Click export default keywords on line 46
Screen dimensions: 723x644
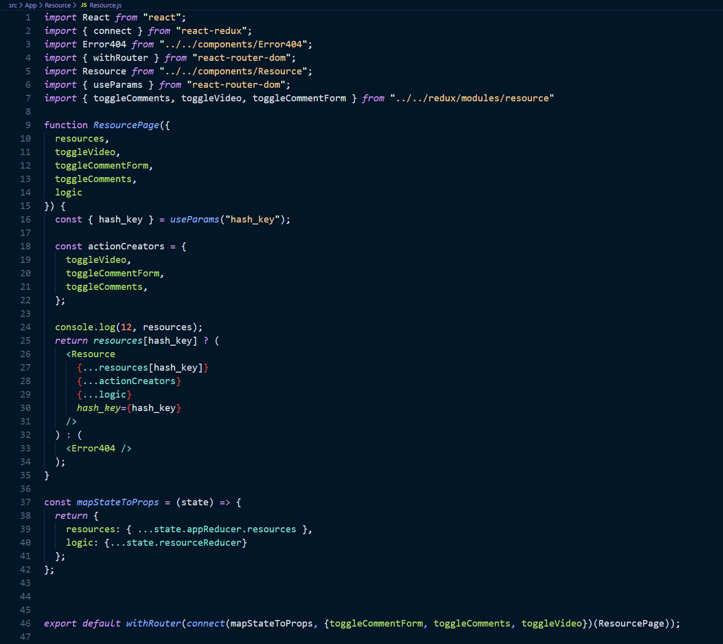pyautogui.click(x=83, y=624)
